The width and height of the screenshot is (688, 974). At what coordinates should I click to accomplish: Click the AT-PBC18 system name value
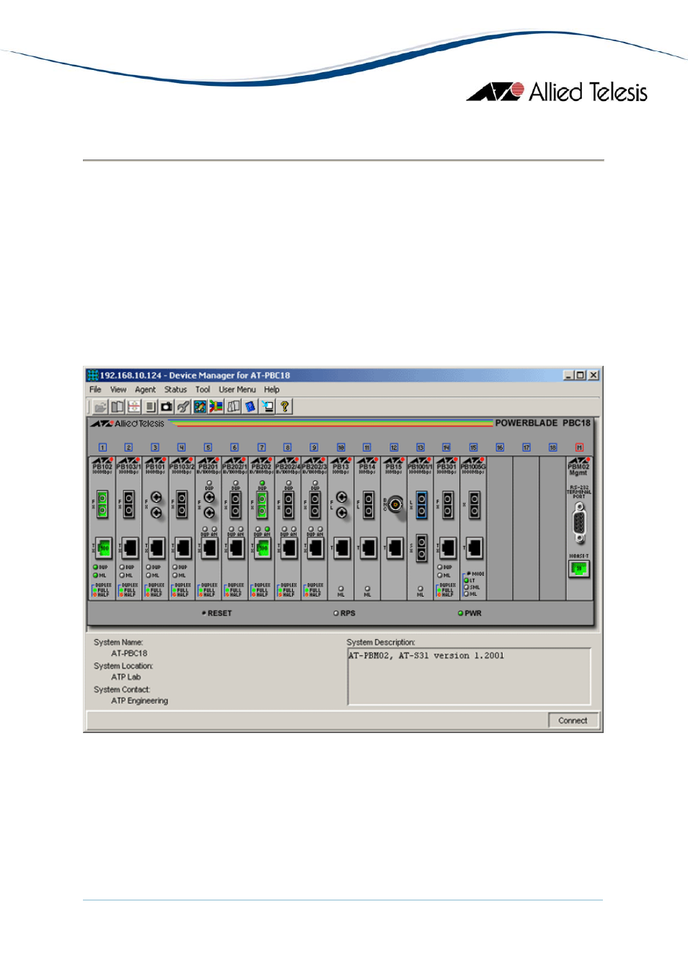[129, 654]
